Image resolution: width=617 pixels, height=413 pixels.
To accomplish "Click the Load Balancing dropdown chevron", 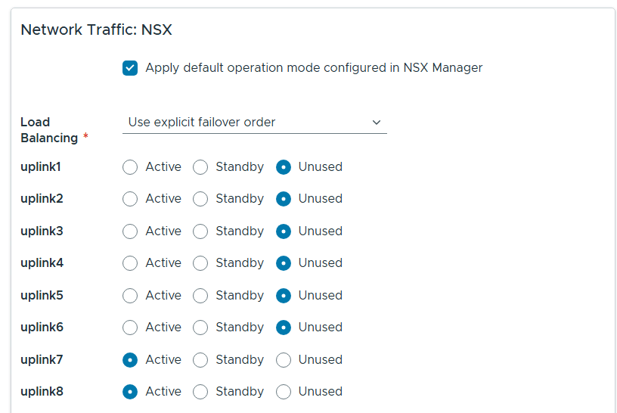I will [377, 123].
